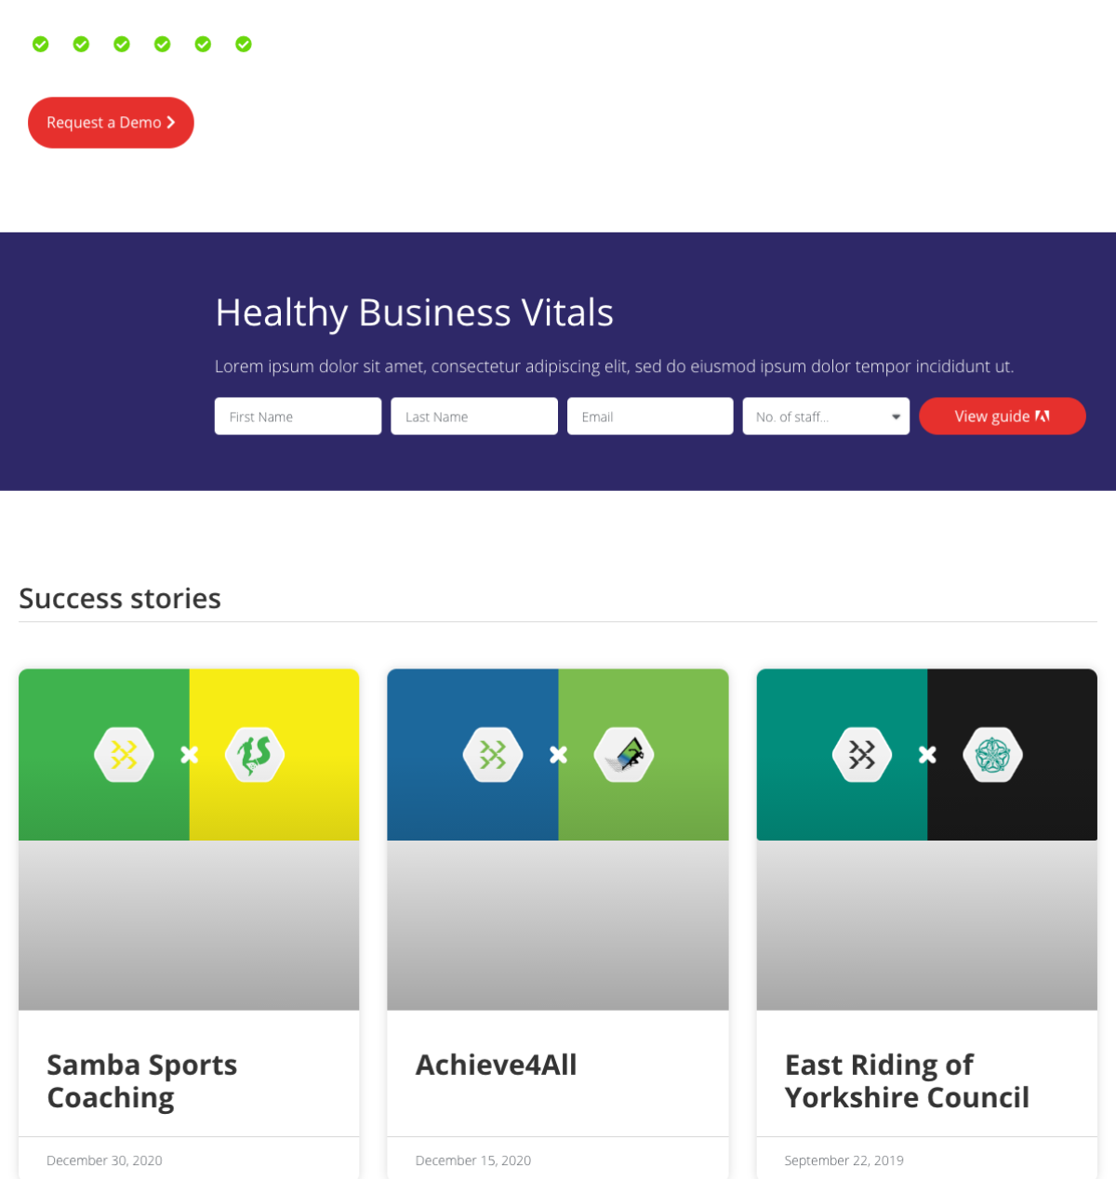Focus the Email input field

[x=650, y=417]
